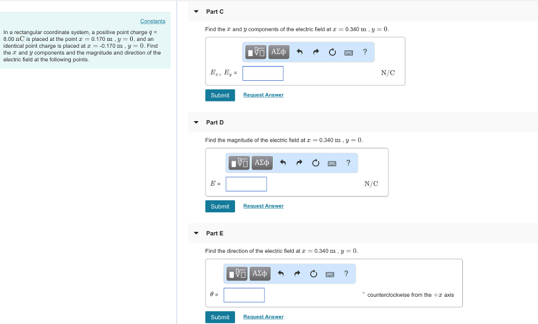The width and height of the screenshot is (538, 324).
Task: Collapse the Part D section
Action: click(x=195, y=122)
